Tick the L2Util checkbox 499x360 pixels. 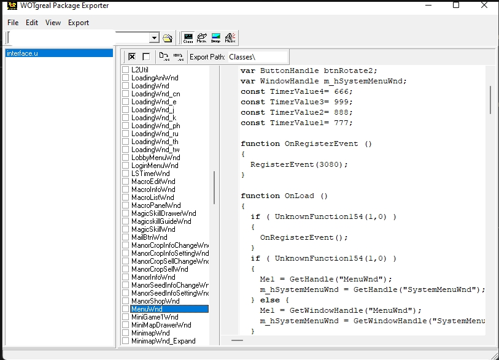pyautogui.click(x=125, y=70)
